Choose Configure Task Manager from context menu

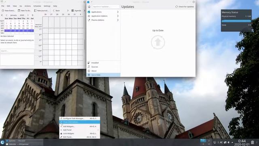(80, 118)
